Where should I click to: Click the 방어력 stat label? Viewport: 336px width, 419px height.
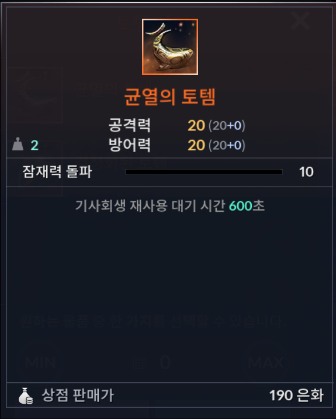click(x=130, y=145)
